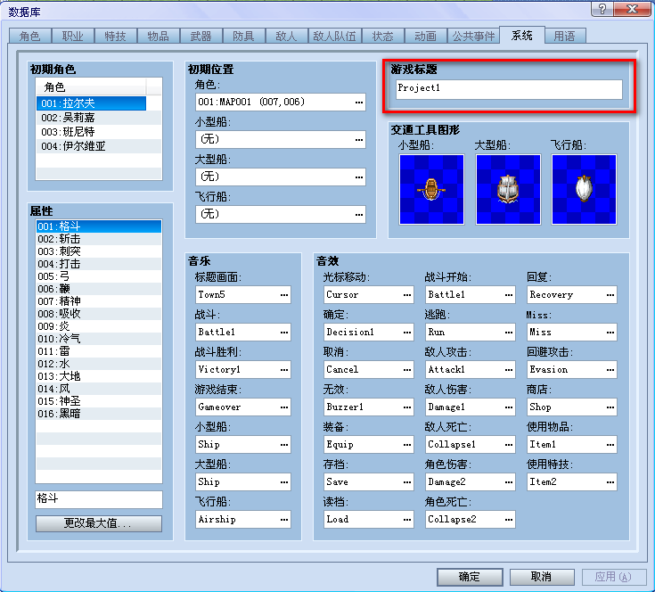Browse Buzzer1 sound effect selection

tap(407, 407)
